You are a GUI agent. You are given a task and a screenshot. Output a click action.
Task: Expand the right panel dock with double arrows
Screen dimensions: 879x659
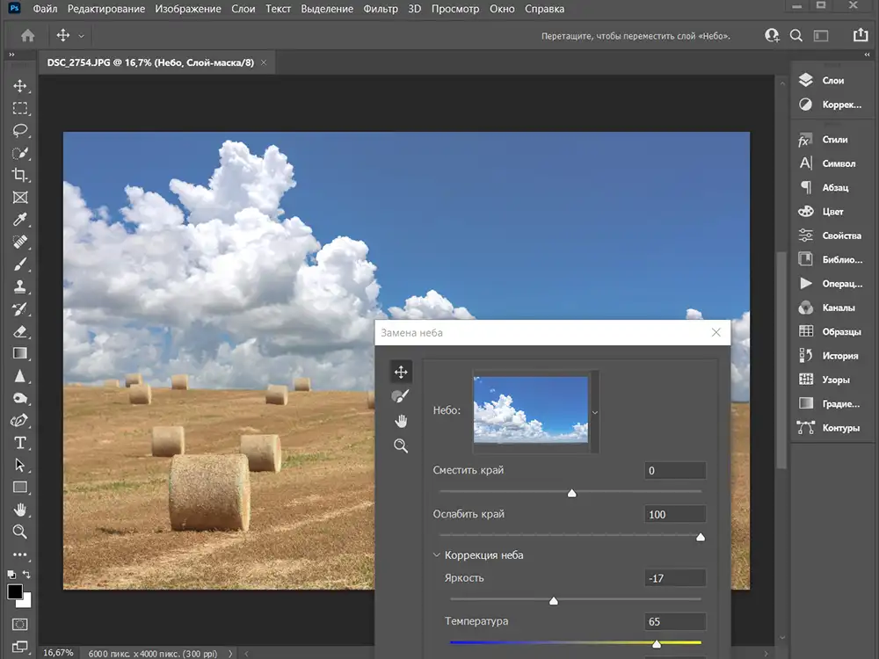[868, 54]
